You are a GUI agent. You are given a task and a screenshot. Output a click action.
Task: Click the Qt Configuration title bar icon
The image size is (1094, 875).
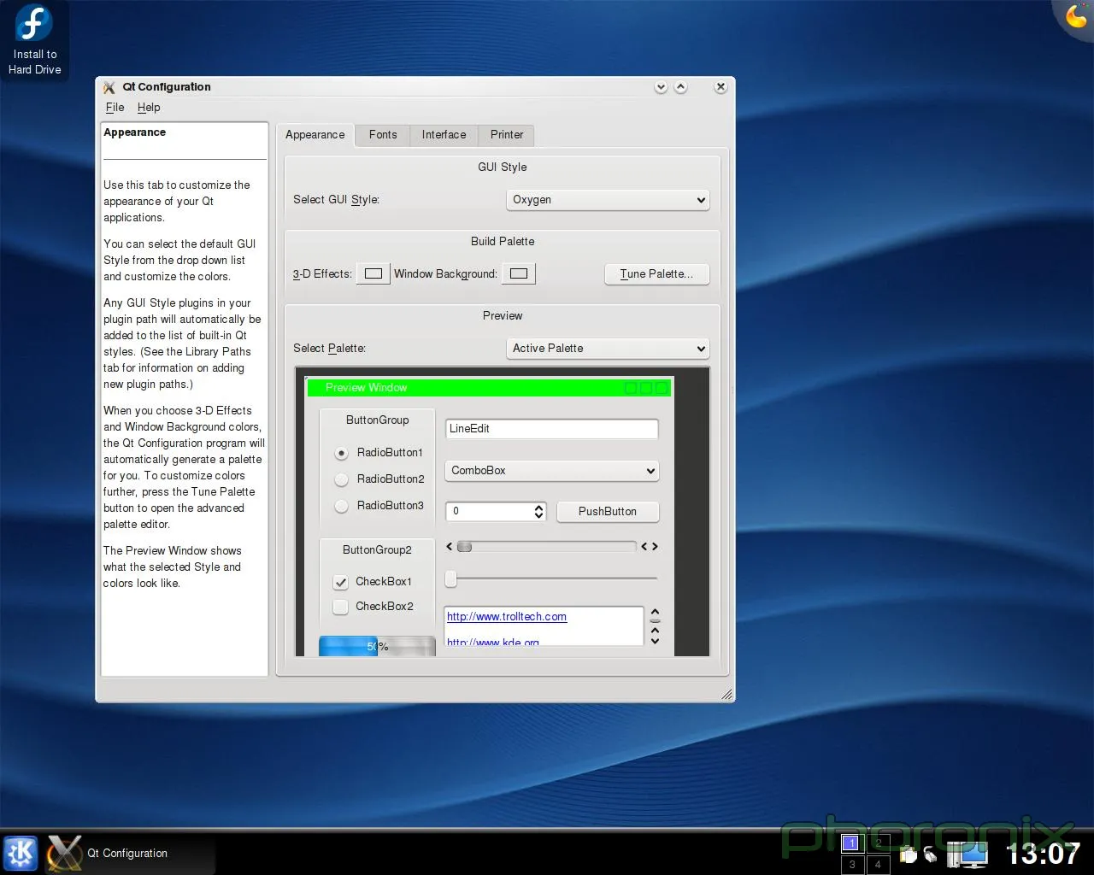click(109, 87)
